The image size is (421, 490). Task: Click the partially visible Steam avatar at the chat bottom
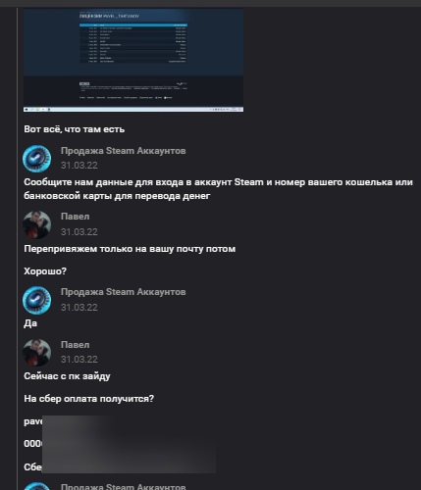pyautogui.click(x=36, y=486)
